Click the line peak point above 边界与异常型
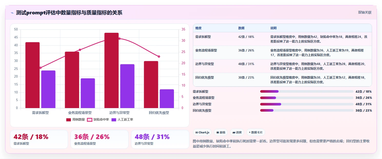Image resolution: width=382 pixels, height=159 pixels. tap(119, 39)
